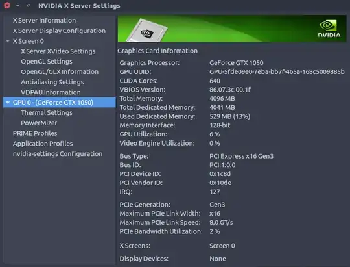This screenshot has width=350, height=267.
Task: Close the NVIDIA X Server Settings window
Action: (x=7, y=5)
